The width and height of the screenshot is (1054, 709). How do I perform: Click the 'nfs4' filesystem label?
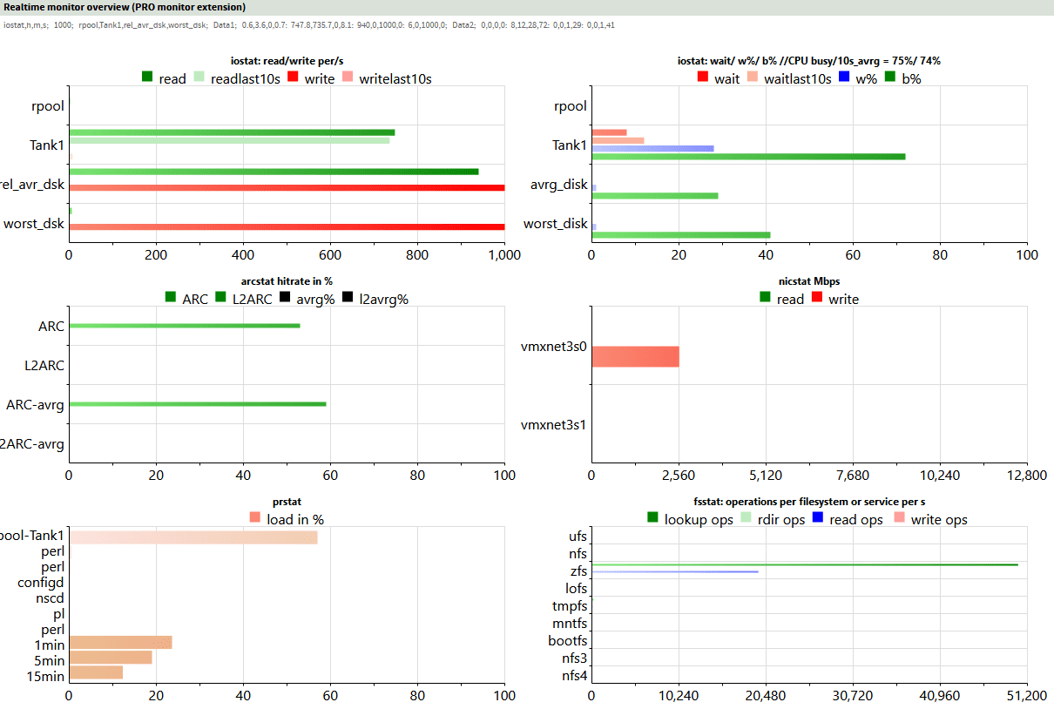[575, 676]
